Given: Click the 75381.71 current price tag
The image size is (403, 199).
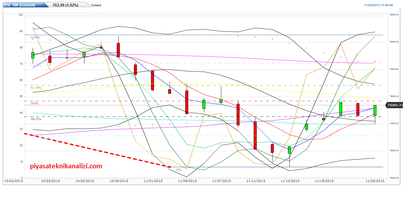Looking at the screenshot, I should click(x=395, y=105).
